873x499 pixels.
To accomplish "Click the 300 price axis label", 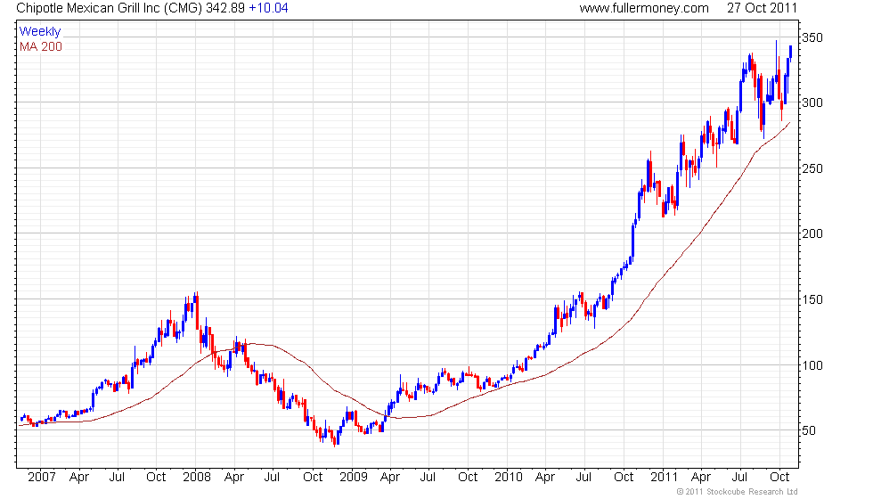I will [812, 103].
